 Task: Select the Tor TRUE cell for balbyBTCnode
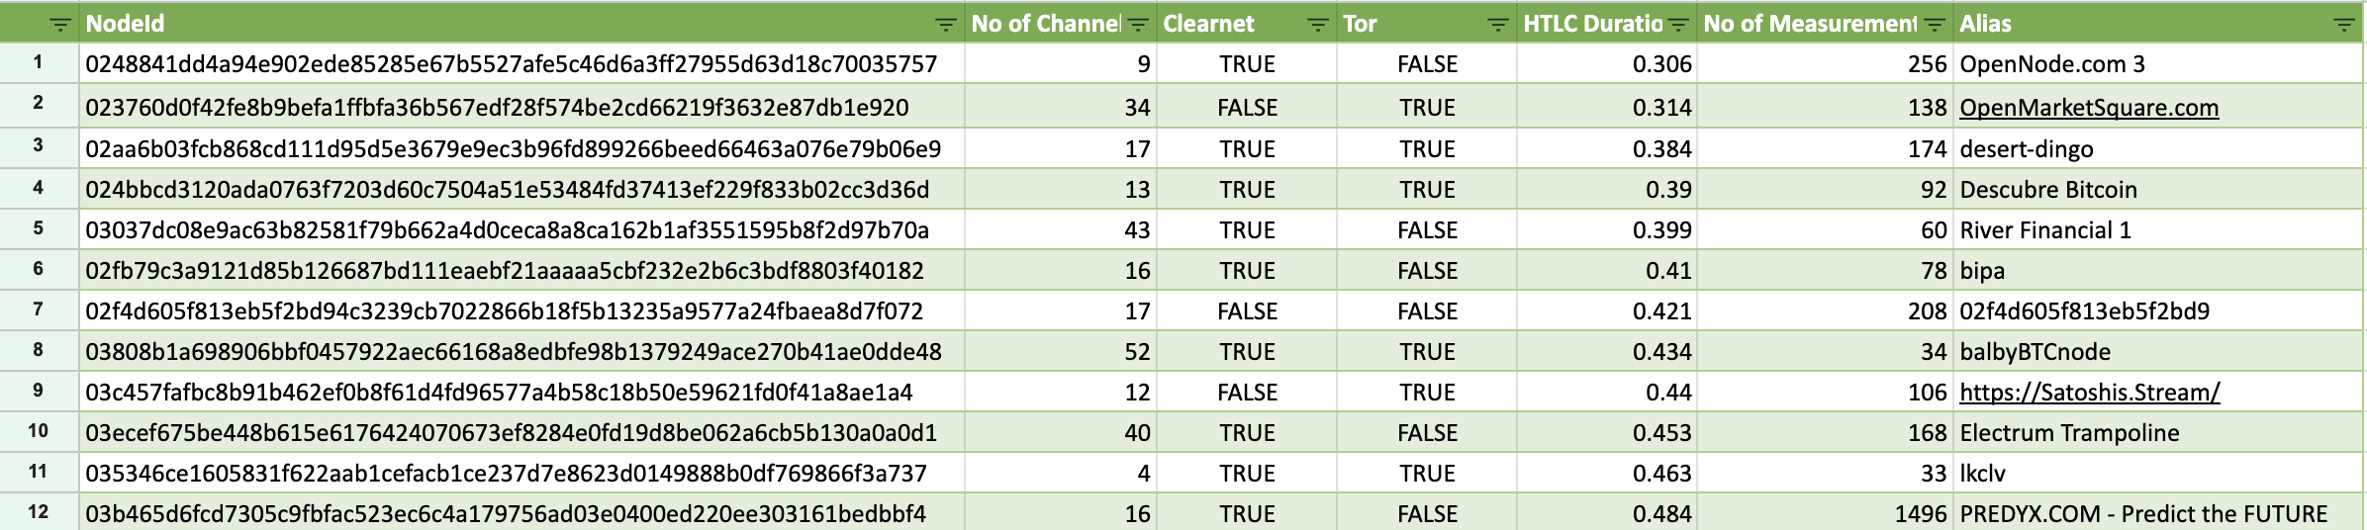coord(1427,352)
